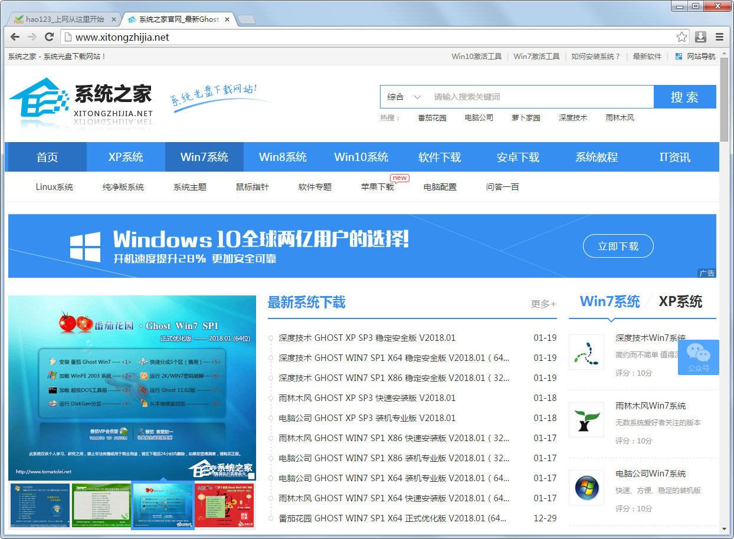The height and width of the screenshot is (539, 734).
Task: Open the 首页 navigation tab
Action: tap(47, 157)
